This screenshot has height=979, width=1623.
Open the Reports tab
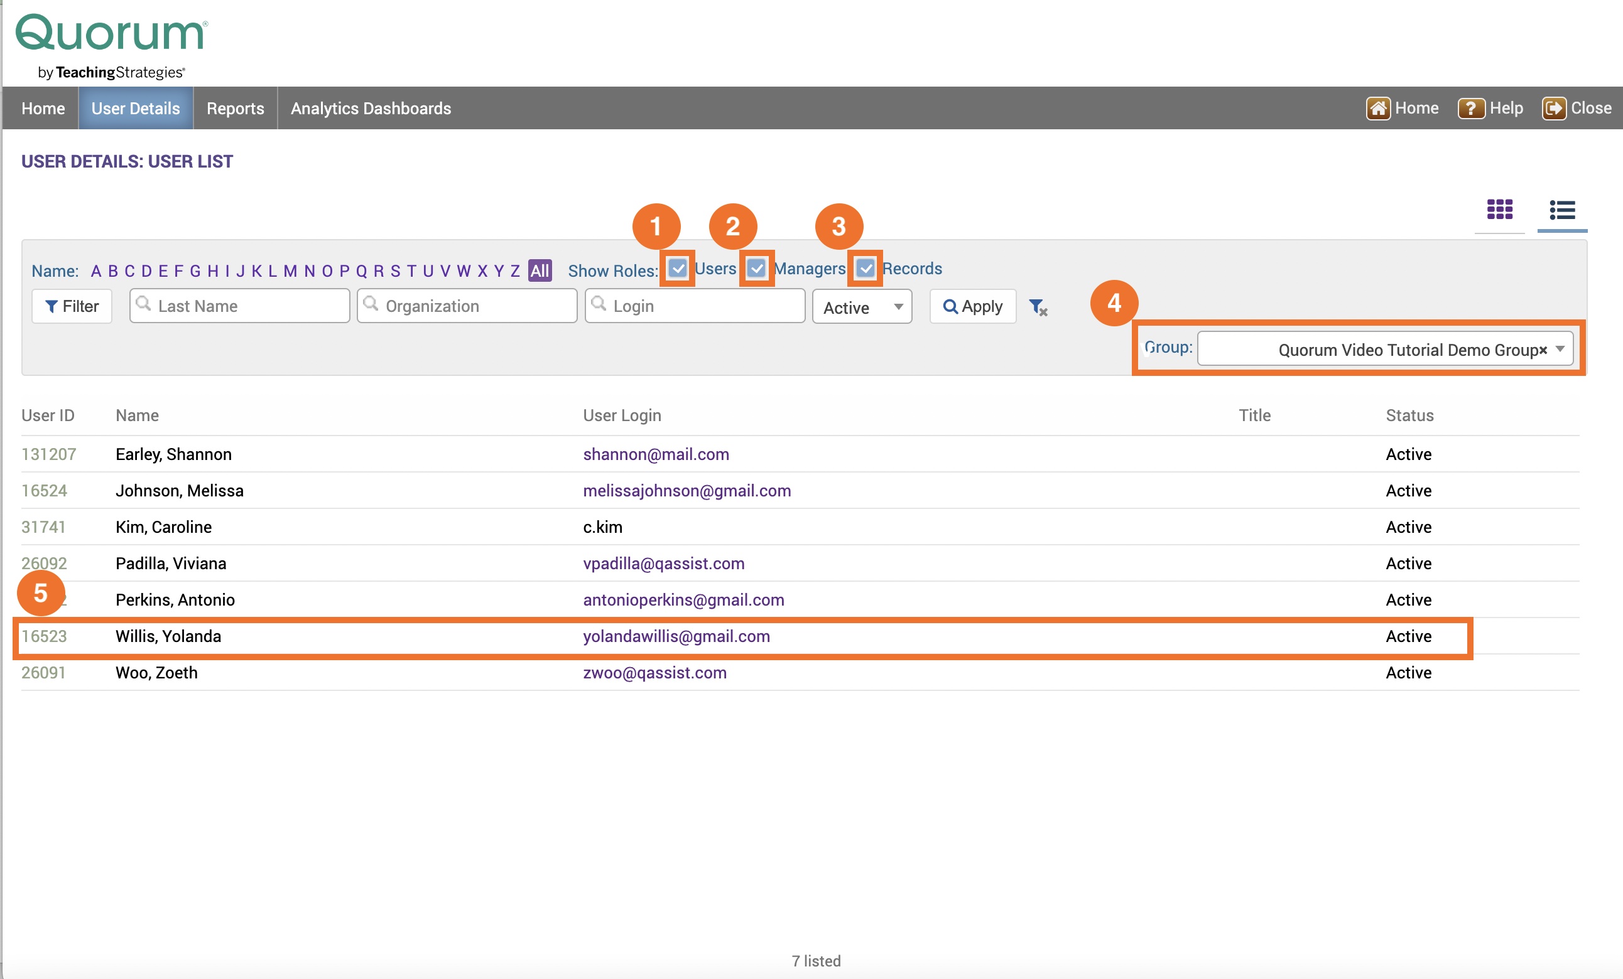click(235, 109)
